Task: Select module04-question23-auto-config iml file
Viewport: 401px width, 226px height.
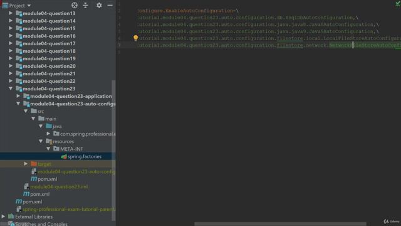Action: 76,171
